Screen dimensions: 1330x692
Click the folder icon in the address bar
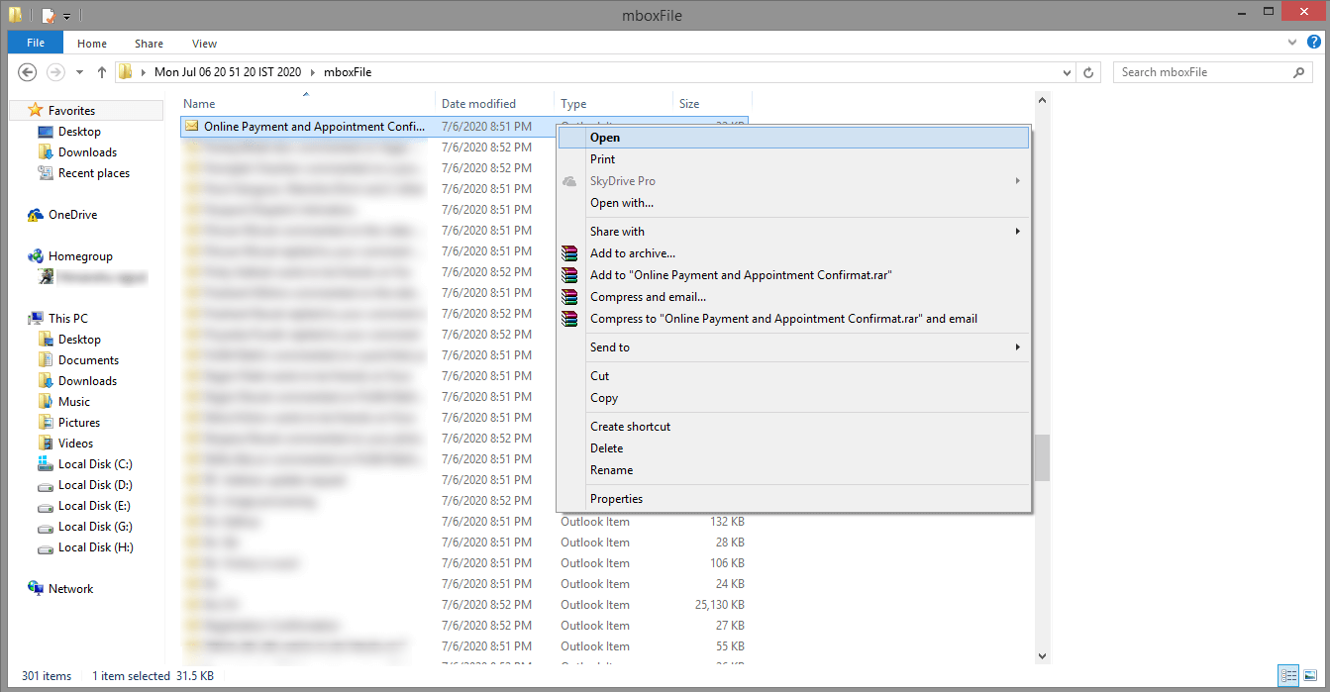pos(124,71)
